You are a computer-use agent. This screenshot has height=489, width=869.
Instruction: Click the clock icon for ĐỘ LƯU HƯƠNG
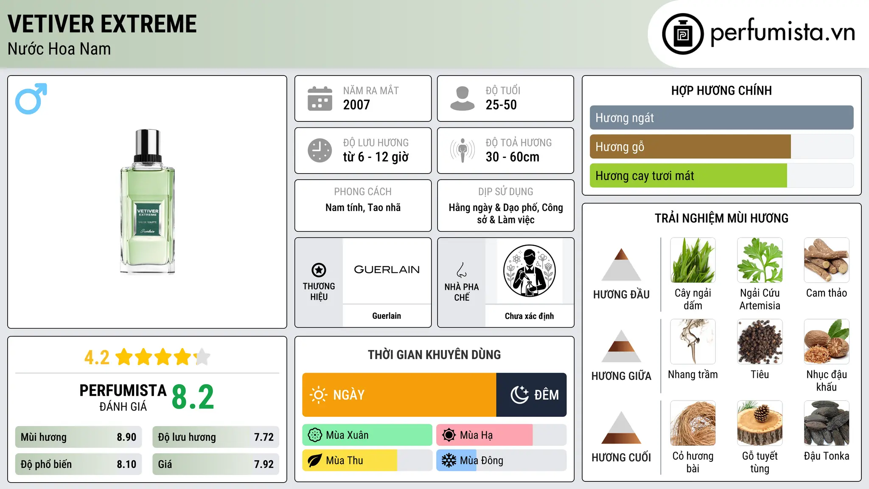(320, 150)
